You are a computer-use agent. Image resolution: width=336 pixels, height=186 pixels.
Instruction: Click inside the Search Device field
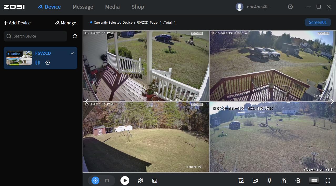[35, 36]
